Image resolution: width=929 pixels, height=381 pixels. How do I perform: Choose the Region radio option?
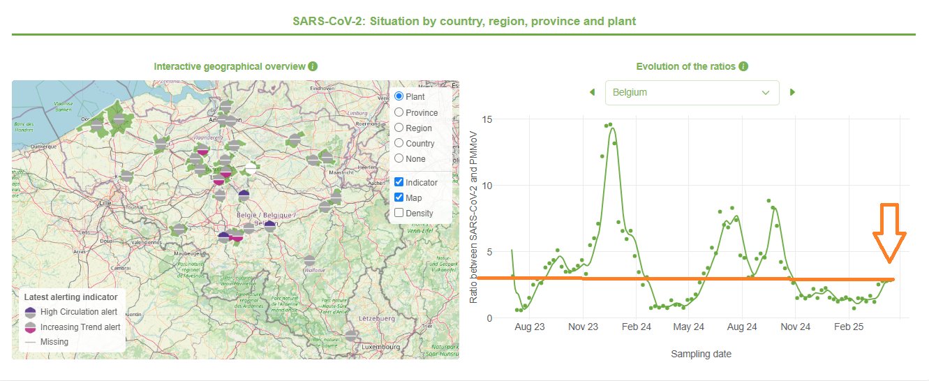[x=399, y=128]
